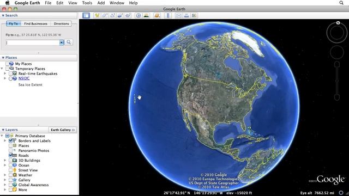Viewport: 349px width, 196px height.
Task: Show historical imagery with clock icon
Action: [139, 16]
